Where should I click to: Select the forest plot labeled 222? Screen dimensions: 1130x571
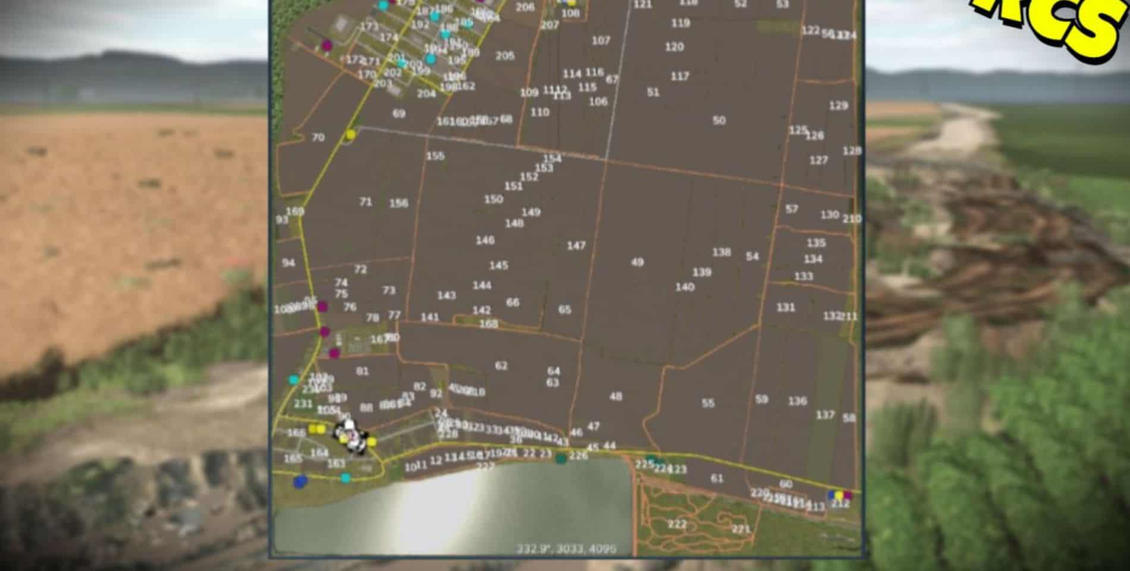pyautogui.click(x=677, y=524)
